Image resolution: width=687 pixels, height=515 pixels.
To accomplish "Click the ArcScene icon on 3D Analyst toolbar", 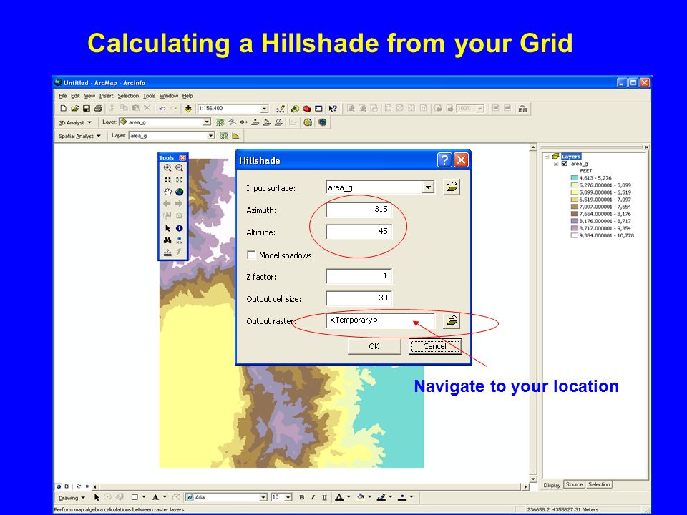I will 308,122.
